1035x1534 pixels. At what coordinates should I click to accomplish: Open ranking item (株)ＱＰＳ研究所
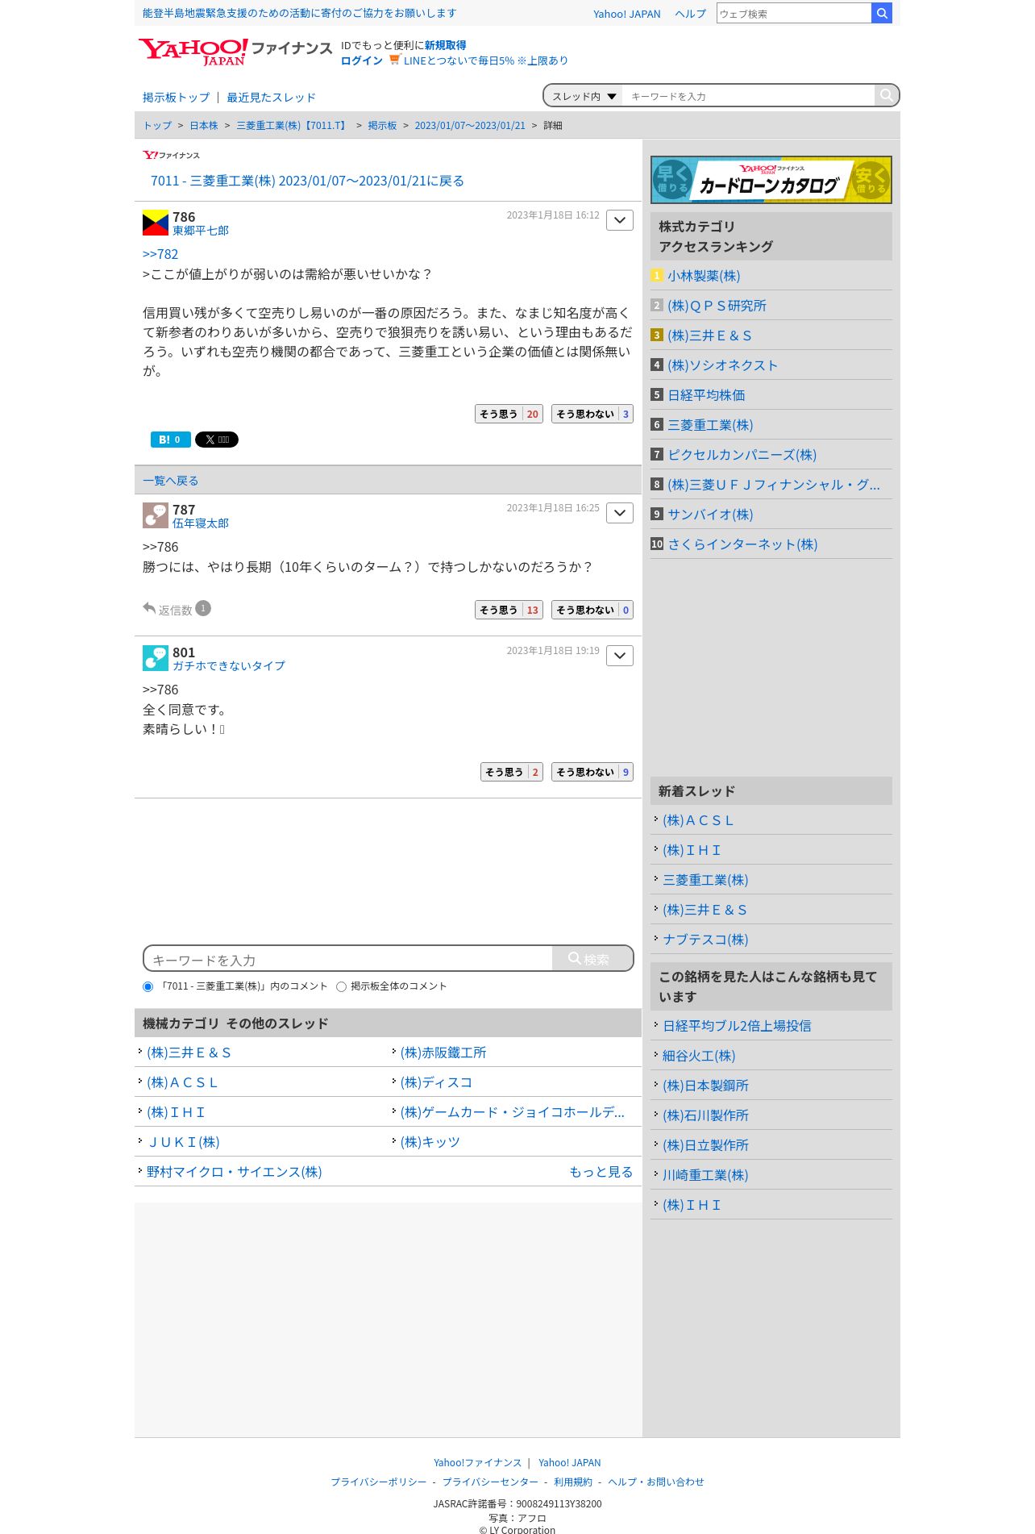click(717, 306)
